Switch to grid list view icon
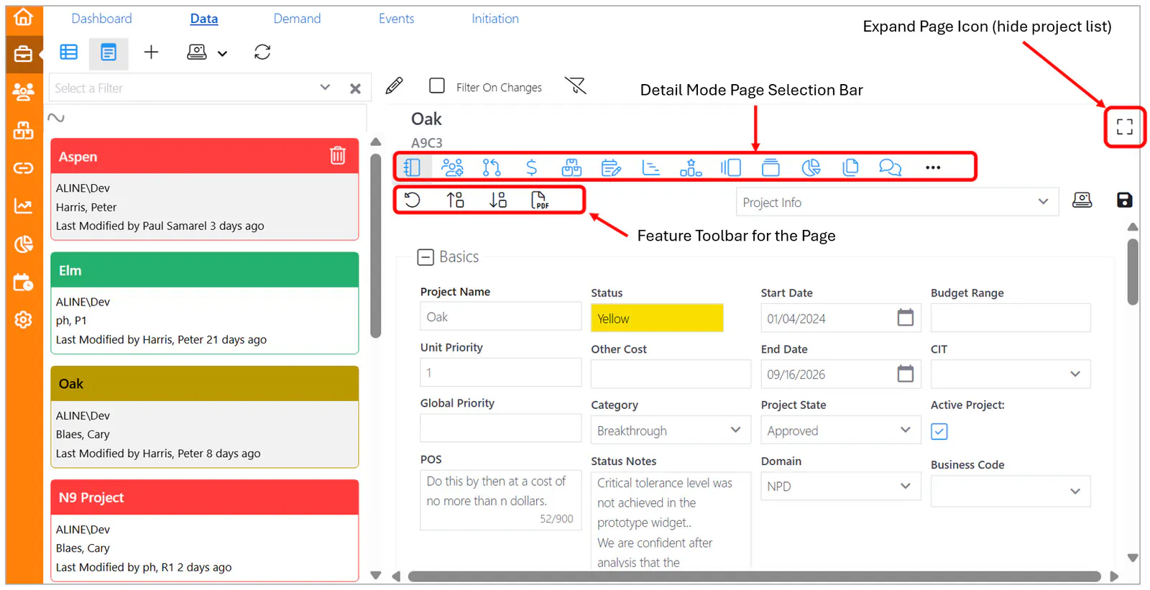This screenshot has width=1150, height=590. point(69,52)
